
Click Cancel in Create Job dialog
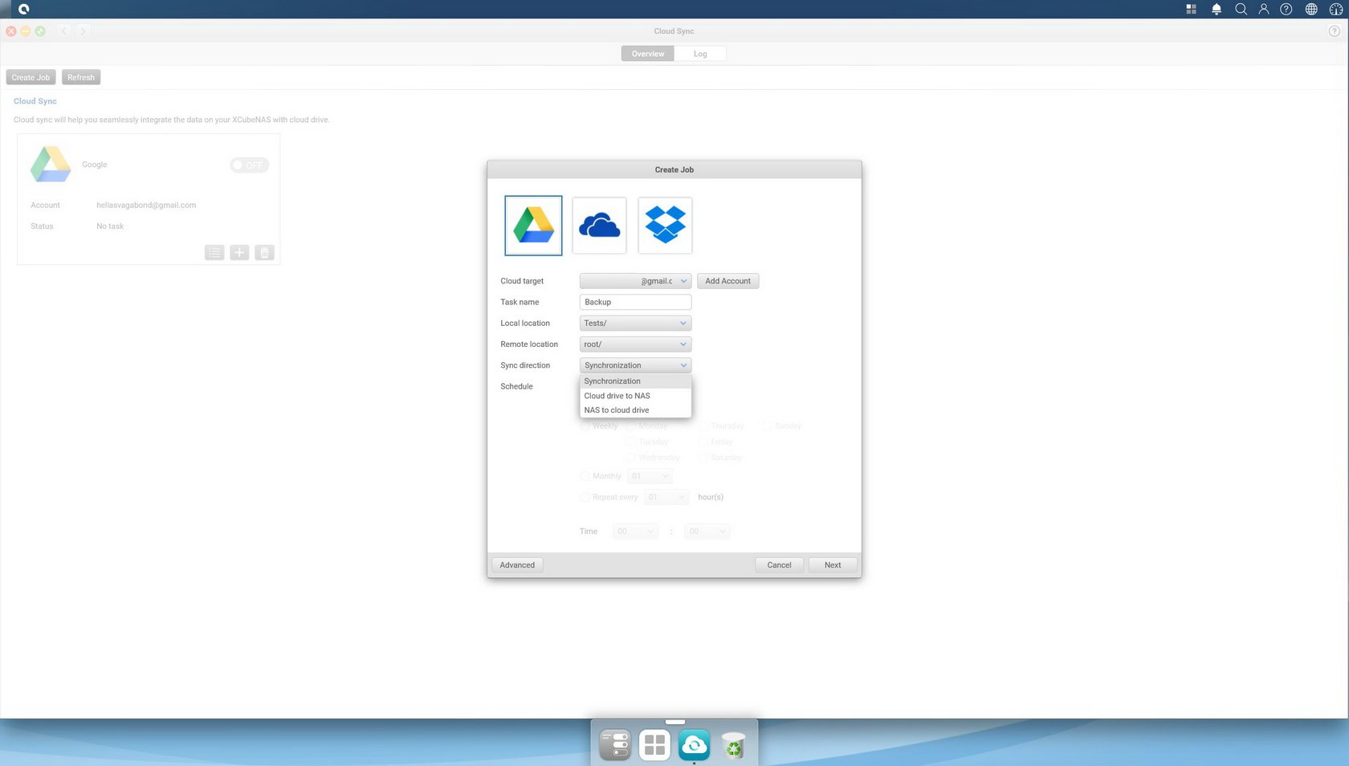(x=779, y=565)
